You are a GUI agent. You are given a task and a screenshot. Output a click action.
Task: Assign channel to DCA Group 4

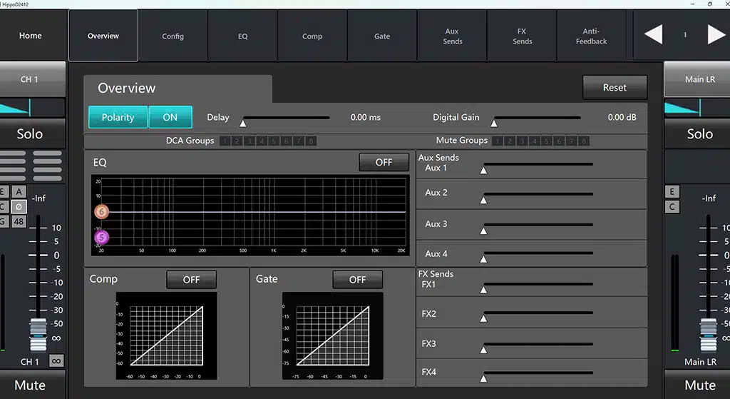tap(262, 141)
